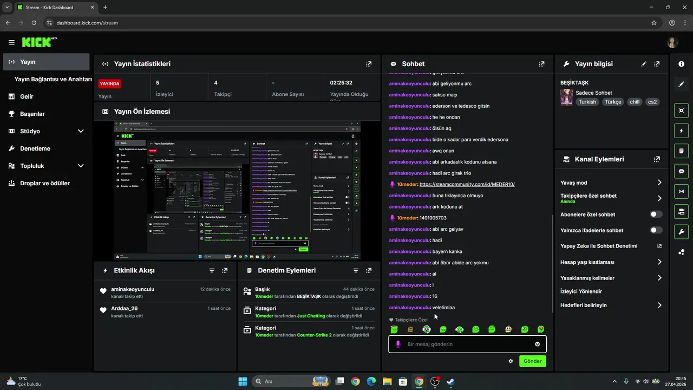Open chat settings gear icon
Screen dimensions: 693x390
coord(511,361)
